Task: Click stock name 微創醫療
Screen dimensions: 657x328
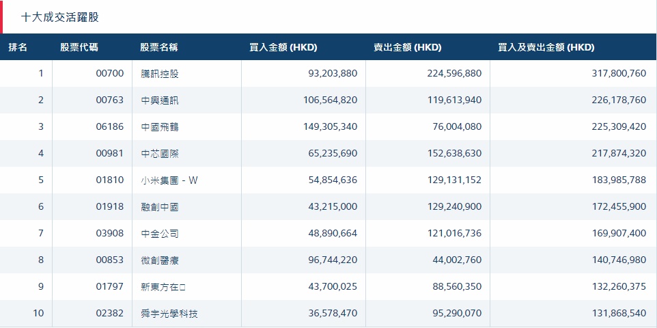Action: coord(159,260)
